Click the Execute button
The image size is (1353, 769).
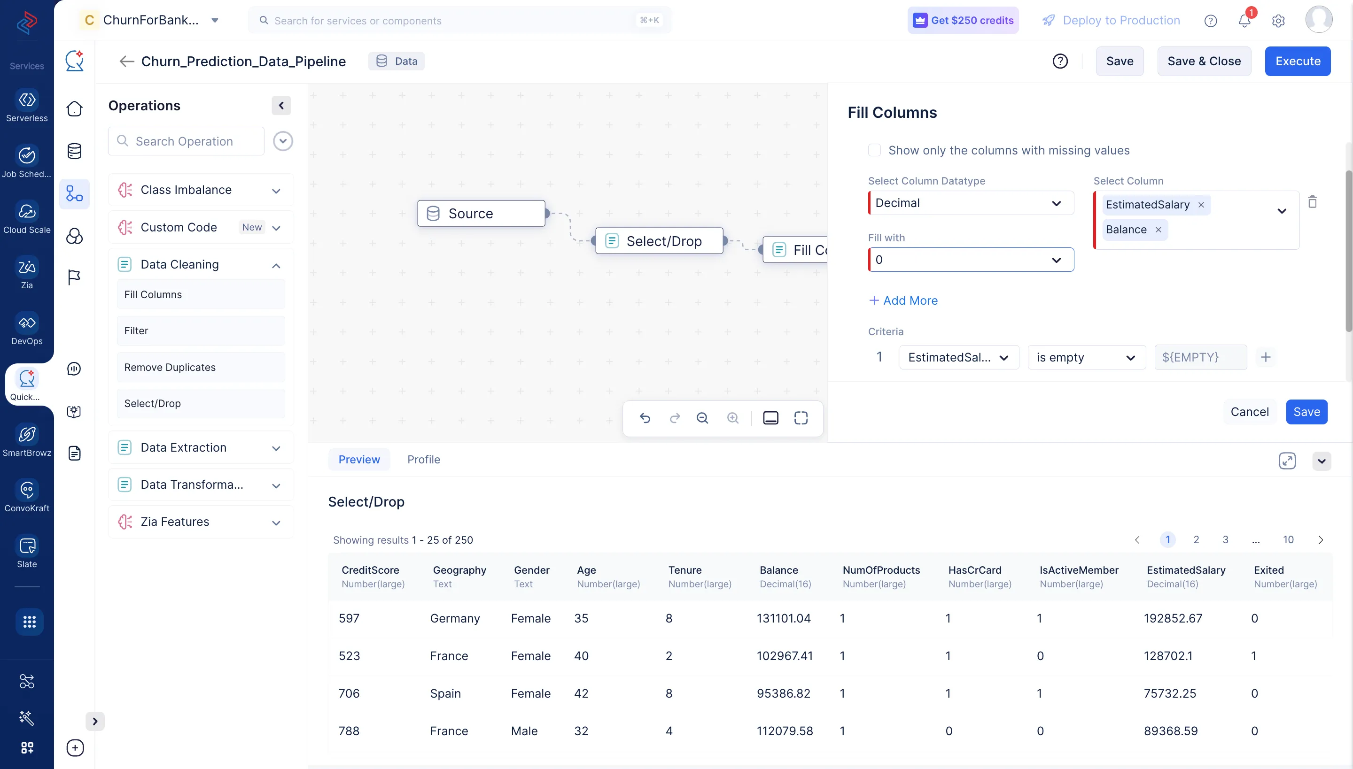click(1297, 61)
